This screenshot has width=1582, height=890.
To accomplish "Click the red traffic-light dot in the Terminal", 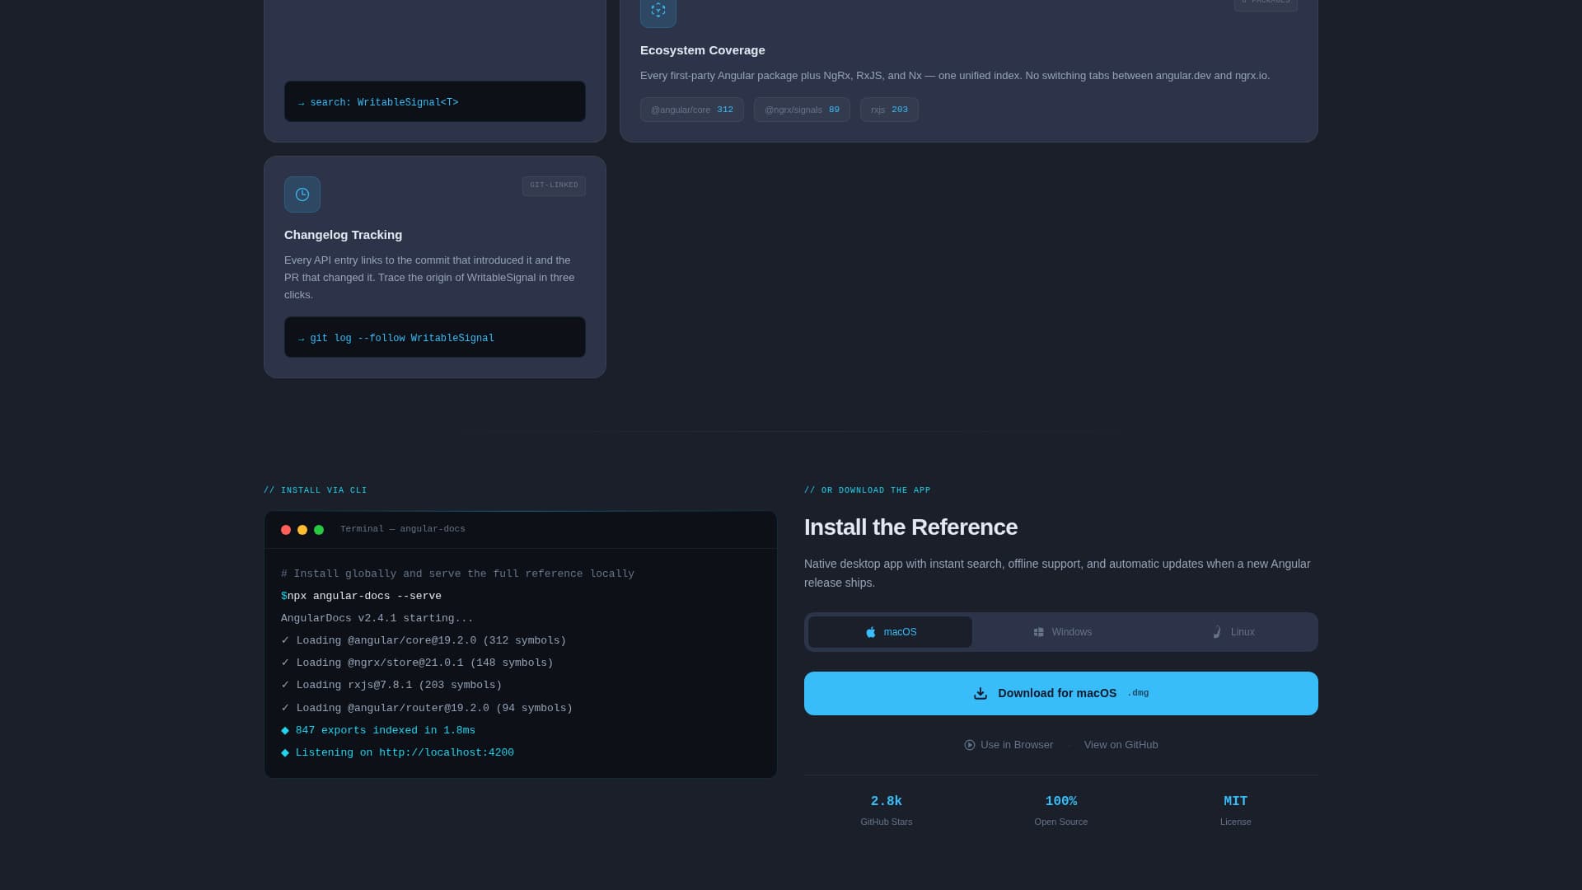I will (x=285, y=530).
